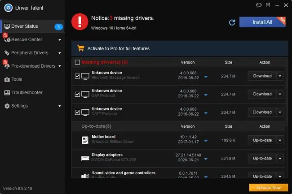The image size is (292, 194).
Task: Open Settings in sidebar
Action: click(x=32, y=106)
